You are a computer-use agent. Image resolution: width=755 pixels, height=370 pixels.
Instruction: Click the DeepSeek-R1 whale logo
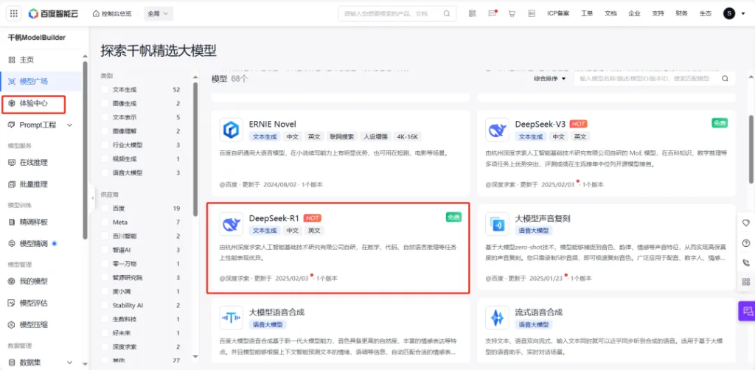point(231,224)
